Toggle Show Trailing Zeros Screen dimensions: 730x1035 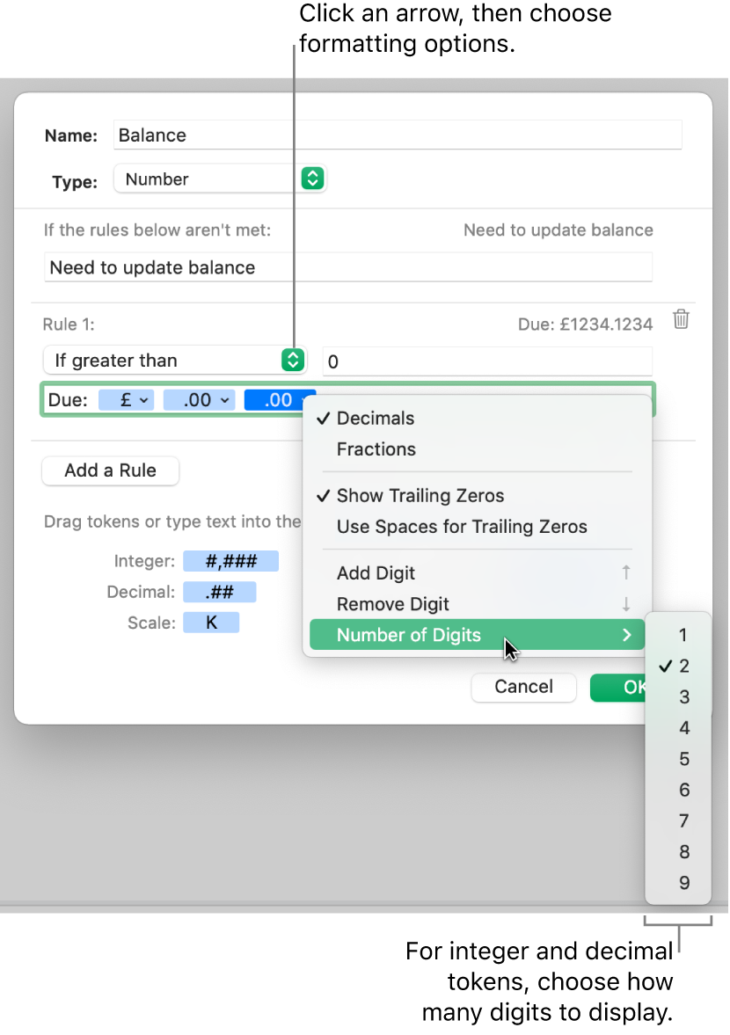tap(419, 495)
